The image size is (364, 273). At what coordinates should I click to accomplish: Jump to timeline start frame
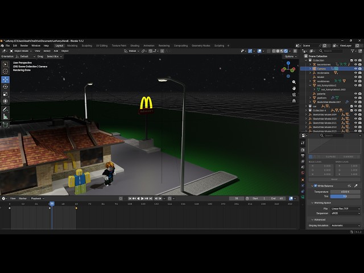(130, 198)
